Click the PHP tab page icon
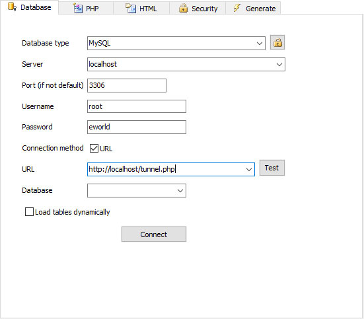This screenshot has height=319, width=364. 78,8
